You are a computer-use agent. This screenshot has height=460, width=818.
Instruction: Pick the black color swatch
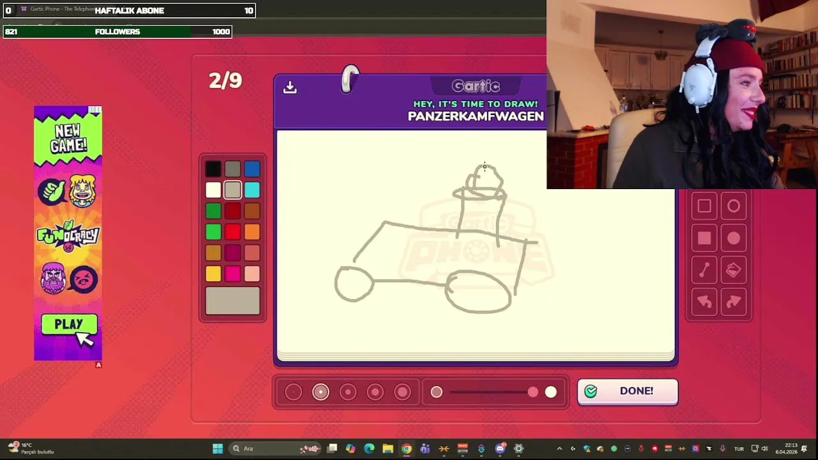point(213,169)
